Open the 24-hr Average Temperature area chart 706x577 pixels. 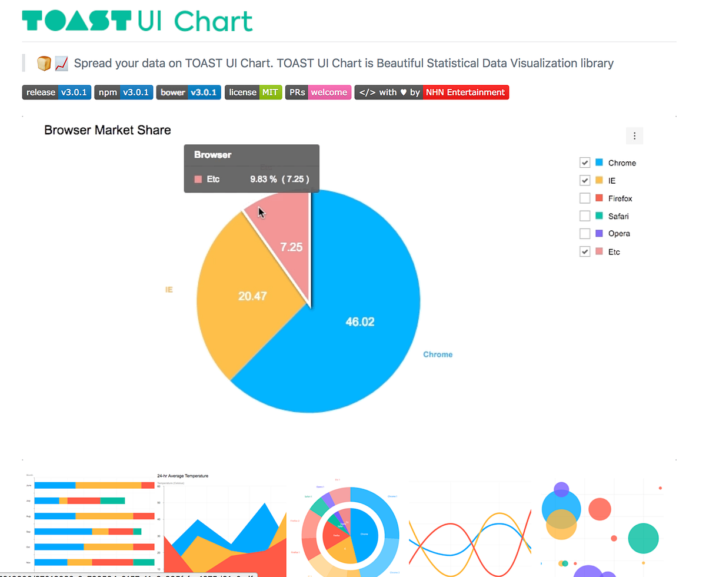[222, 525]
